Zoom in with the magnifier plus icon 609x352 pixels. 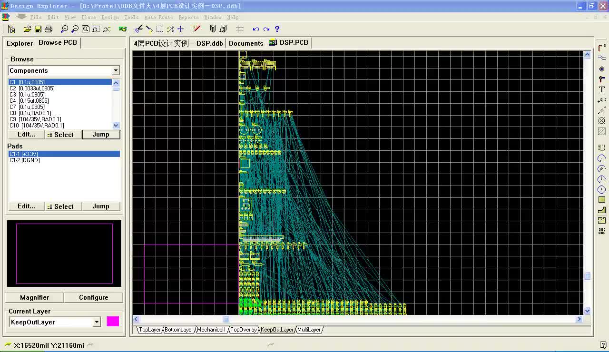(64, 29)
